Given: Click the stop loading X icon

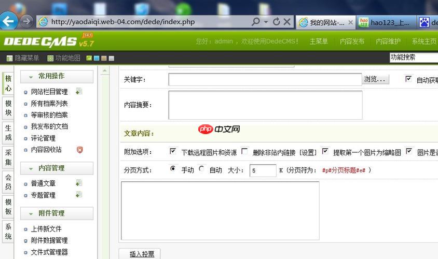Looking at the screenshot, I should coord(287,21).
